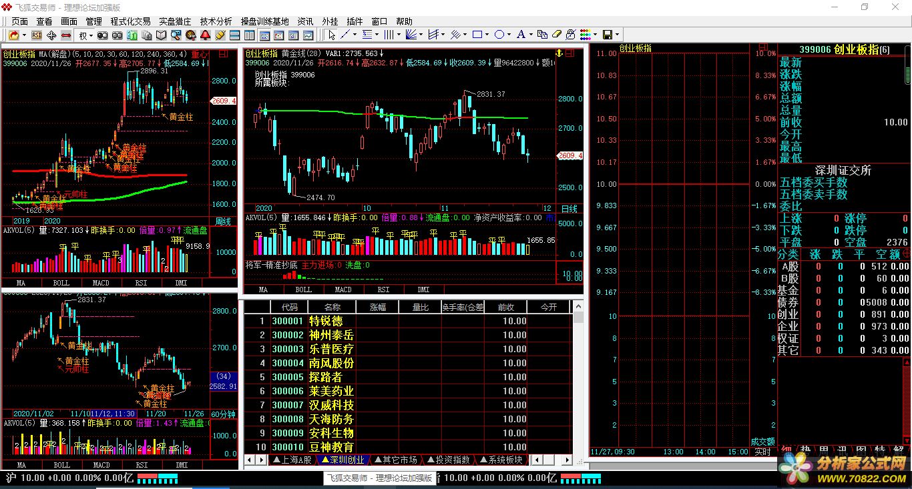Click the green '21' number toolbar icon

tap(132, 35)
